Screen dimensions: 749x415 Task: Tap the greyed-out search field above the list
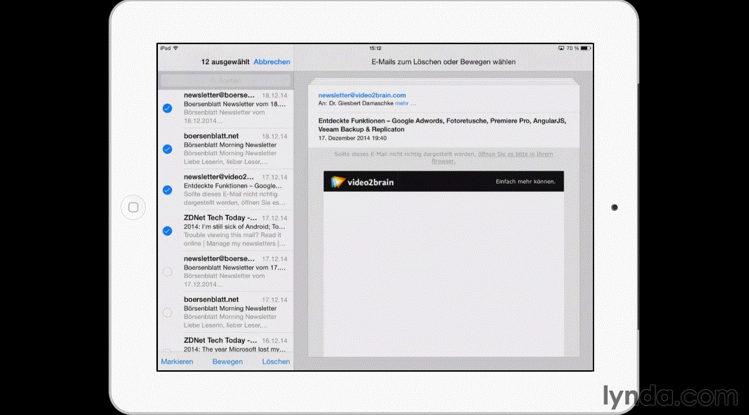(226, 80)
